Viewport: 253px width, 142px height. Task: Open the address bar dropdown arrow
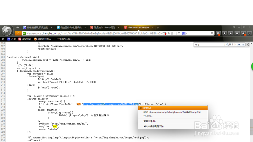pos(175,33)
